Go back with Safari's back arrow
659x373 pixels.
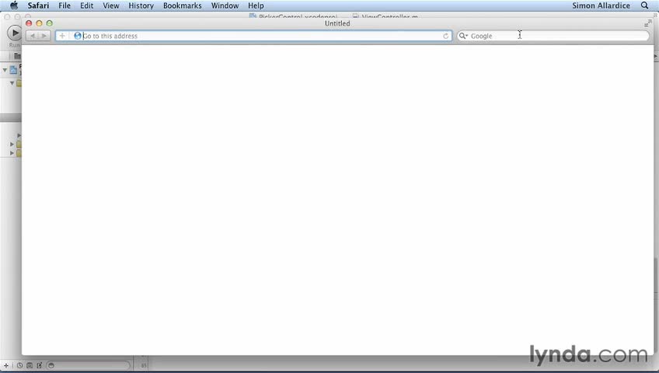coord(33,36)
